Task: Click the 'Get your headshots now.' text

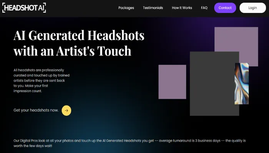Action: coord(36,110)
